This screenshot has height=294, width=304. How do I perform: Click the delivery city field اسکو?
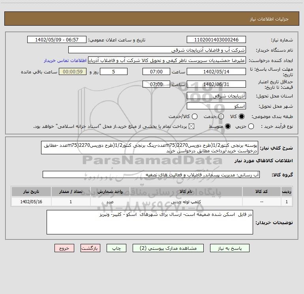[x=216, y=106]
